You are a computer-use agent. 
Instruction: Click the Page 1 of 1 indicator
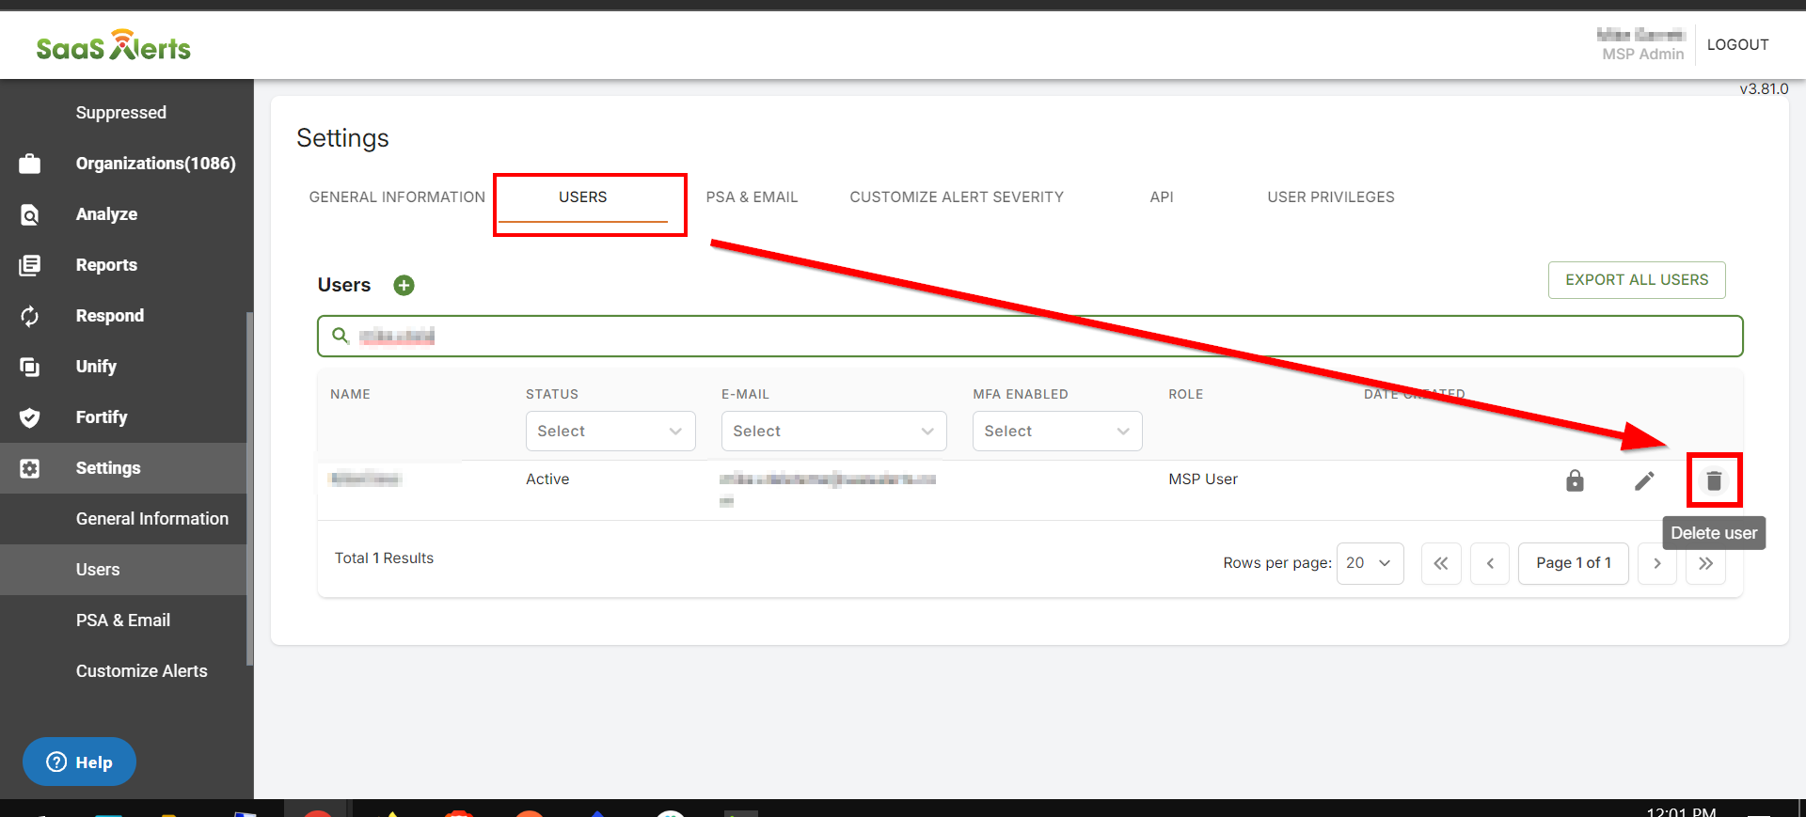(x=1574, y=563)
